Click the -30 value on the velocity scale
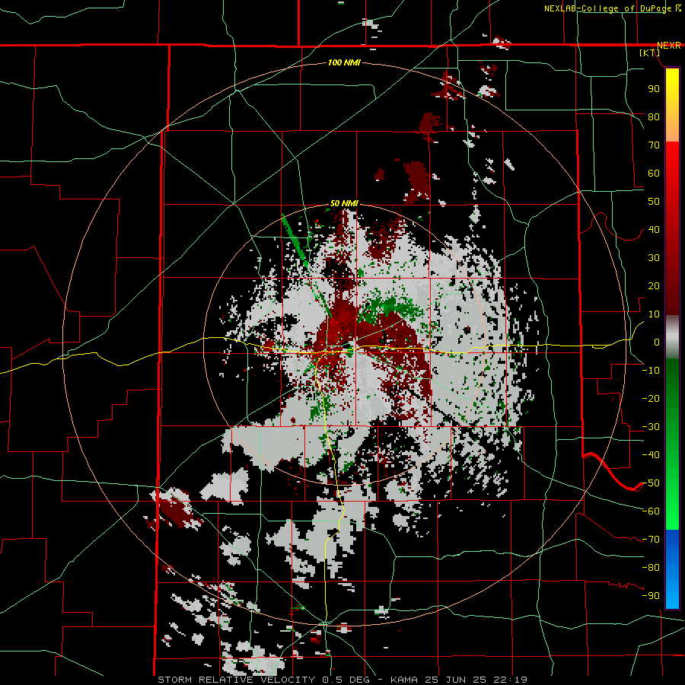This screenshot has width=685, height=685. click(x=651, y=426)
